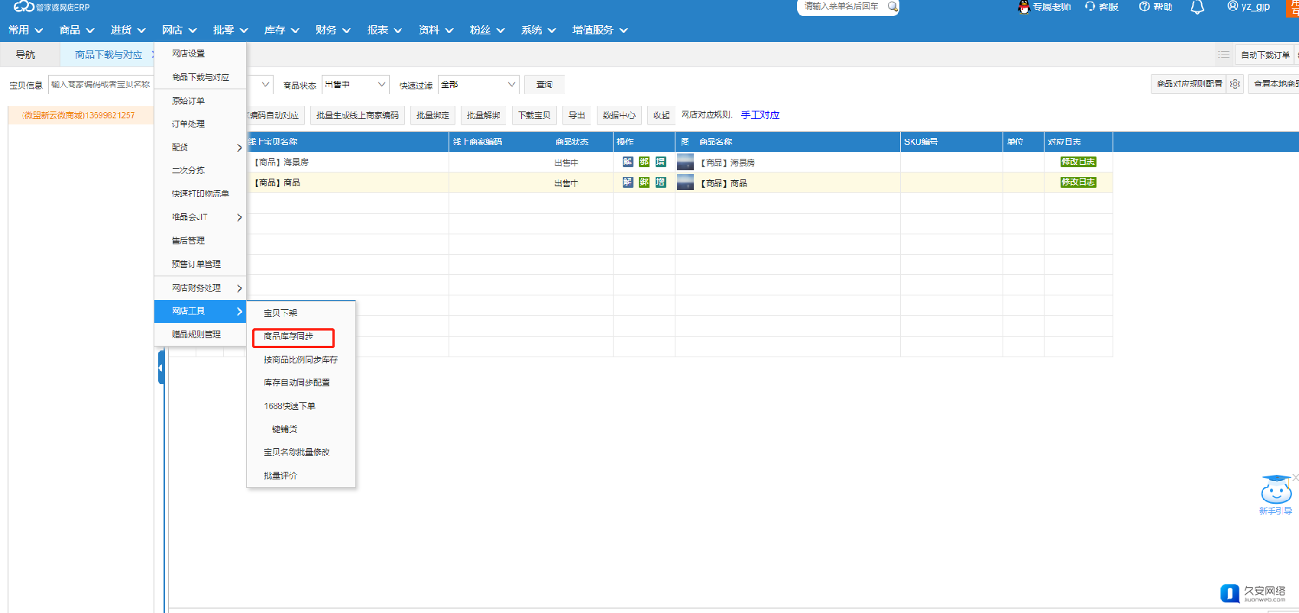
Task: Click the 解 unbind icon in first row
Action: pos(627,162)
